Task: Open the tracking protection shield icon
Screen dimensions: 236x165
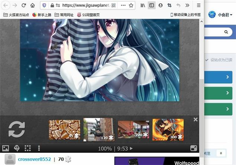Action: 44,6
